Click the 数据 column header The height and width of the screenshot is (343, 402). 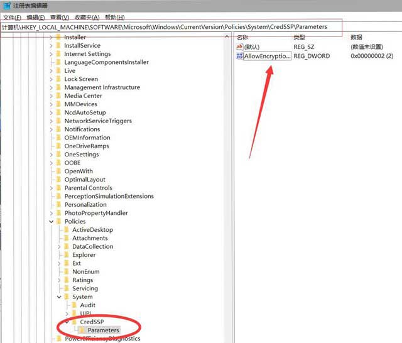coord(356,38)
